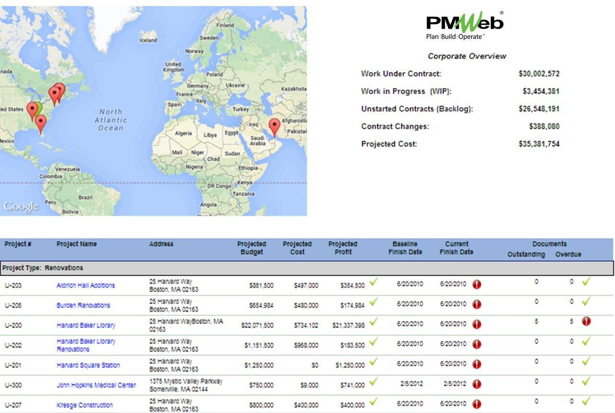Viewport: 615px width, 413px height.
Task: Click red finish date alert for U-205
Action: click(x=477, y=305)
